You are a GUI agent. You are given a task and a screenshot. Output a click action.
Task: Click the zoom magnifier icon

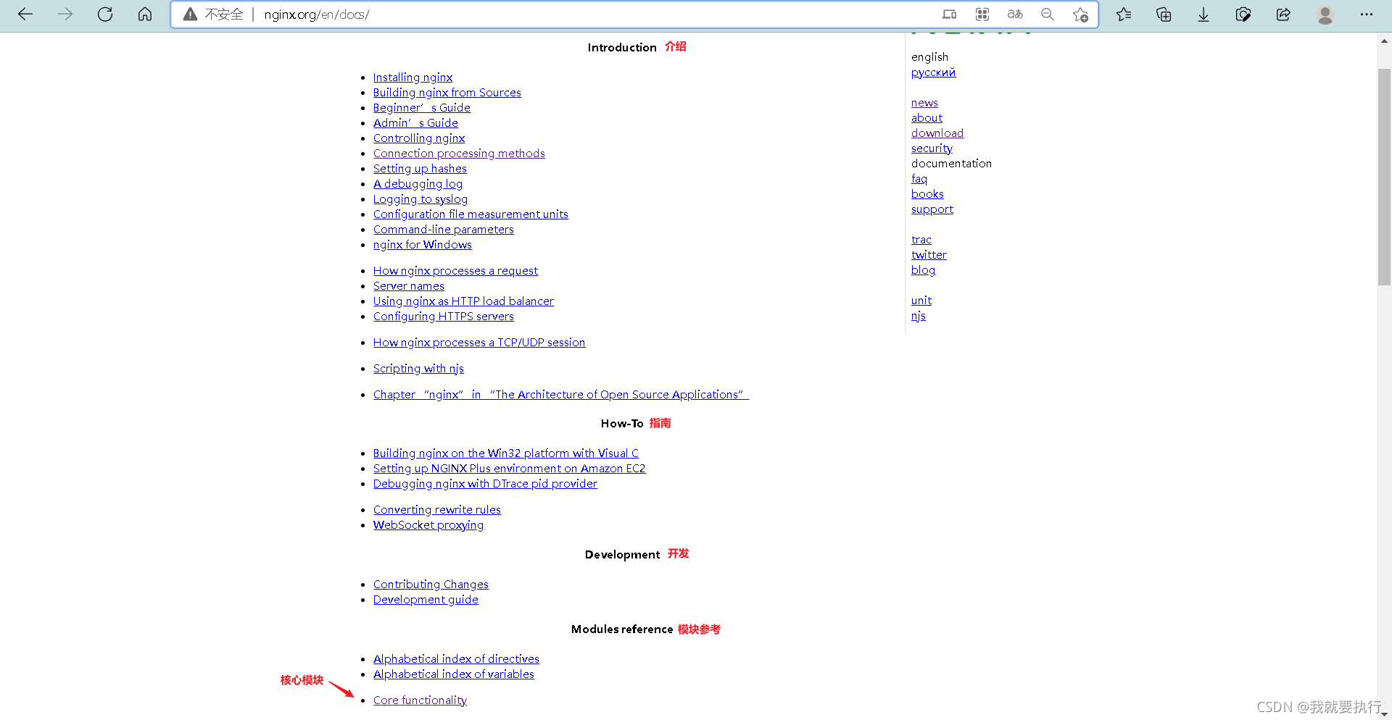coord(1048,14)
